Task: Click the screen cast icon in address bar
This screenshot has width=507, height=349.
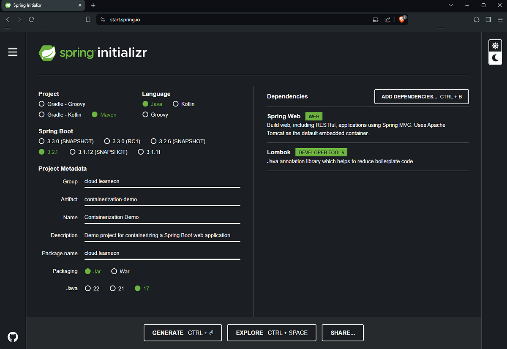Action: [x=376, y=19]
